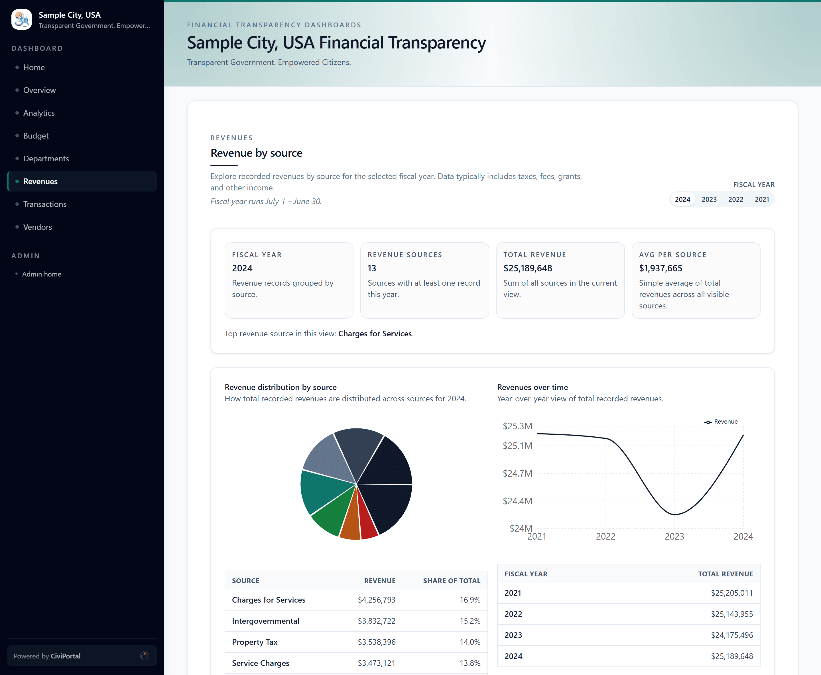This screenshot has width=821, height=675.
Task: Open the Transactions page
Action: (x=45, y=204)
